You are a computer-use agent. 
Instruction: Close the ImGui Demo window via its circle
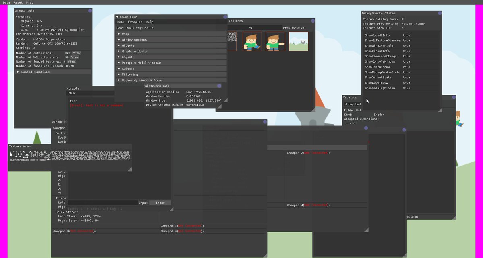tap(225, 17)
